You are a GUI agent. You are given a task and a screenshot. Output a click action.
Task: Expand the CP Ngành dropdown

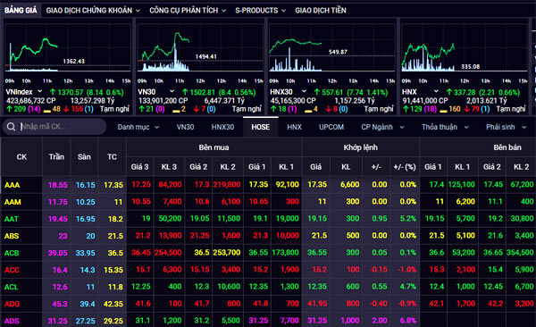pyautogui.click(x=382, y=127)
